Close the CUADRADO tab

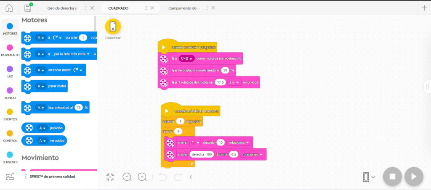152,8
